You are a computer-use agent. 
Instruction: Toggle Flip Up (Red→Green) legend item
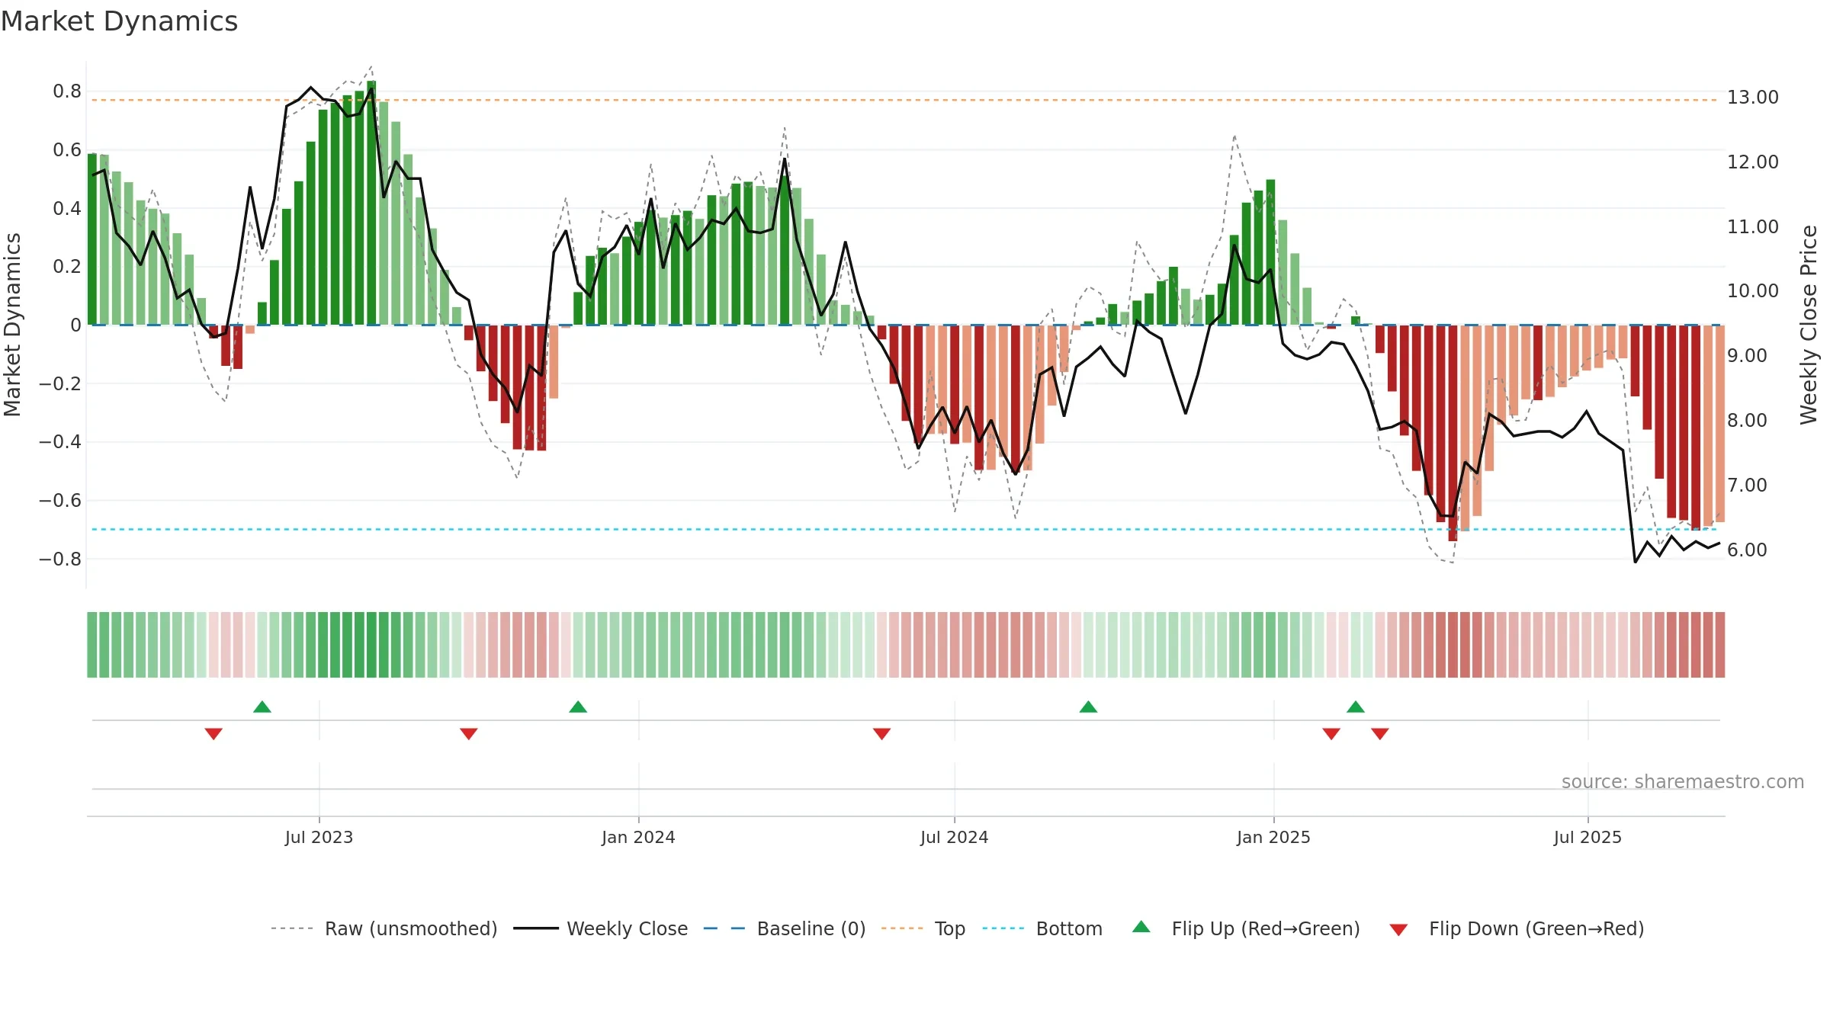click(1246, 928)
